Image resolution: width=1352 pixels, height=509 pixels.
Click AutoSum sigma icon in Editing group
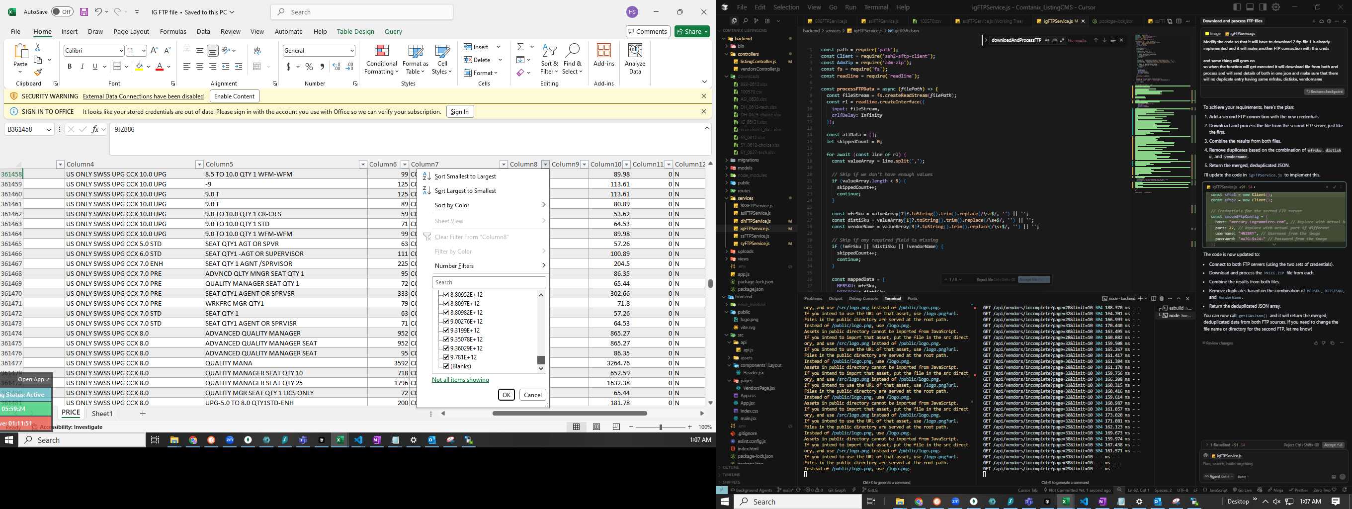pyautogui.click(x=520, y=47)
